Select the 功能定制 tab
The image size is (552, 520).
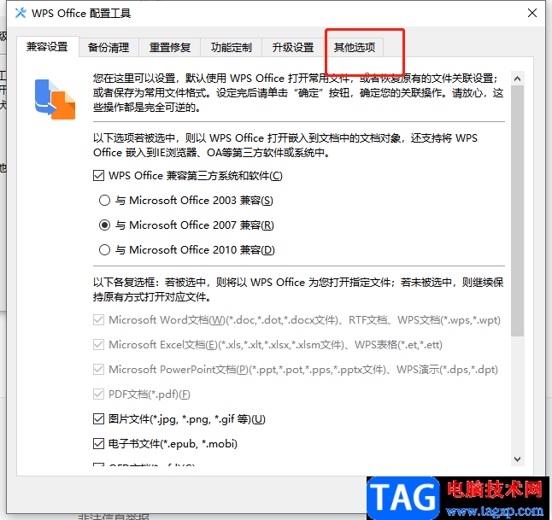[231, 48]
